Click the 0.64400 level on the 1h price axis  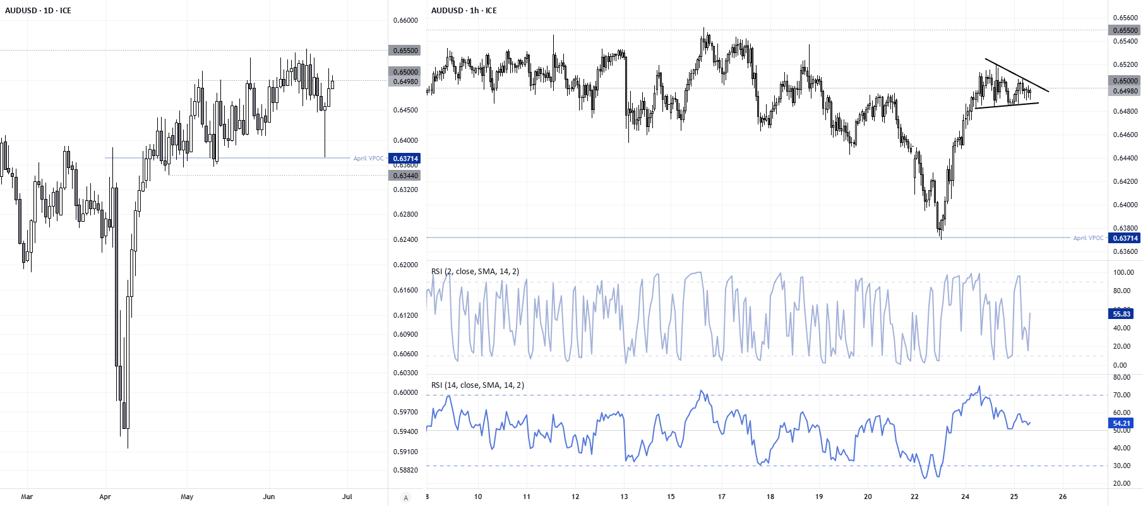click(x=1125, y=158)
